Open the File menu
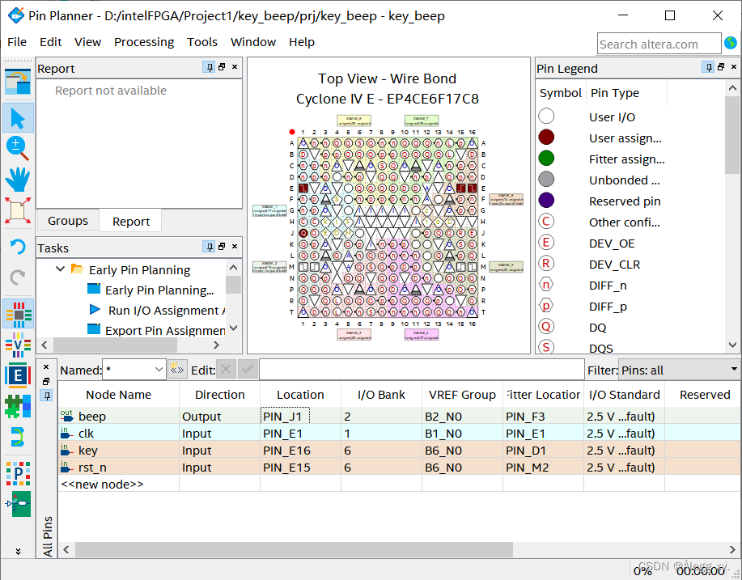The height and width of the screenshot is (580, 742). pos(17,42)
